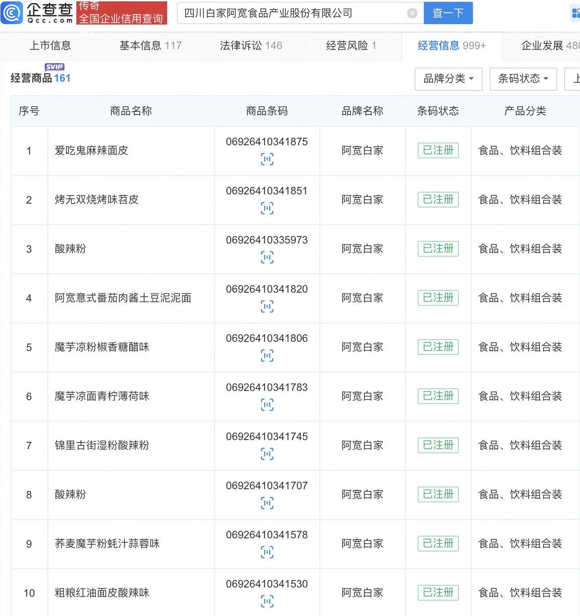
Task: View barcode icon for 锦里古街湿粉酸辣粉
Action: [x=267, y=454]
